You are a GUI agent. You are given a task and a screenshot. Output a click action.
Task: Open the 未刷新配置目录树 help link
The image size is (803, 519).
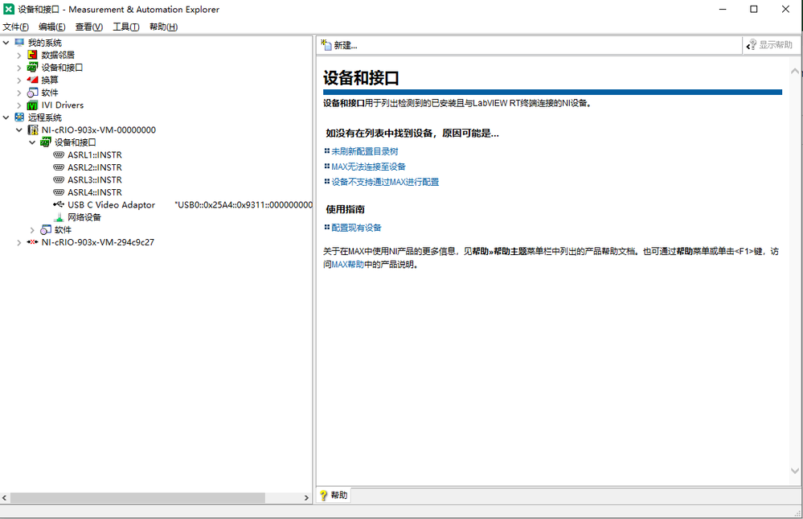[x=365, y=151]
